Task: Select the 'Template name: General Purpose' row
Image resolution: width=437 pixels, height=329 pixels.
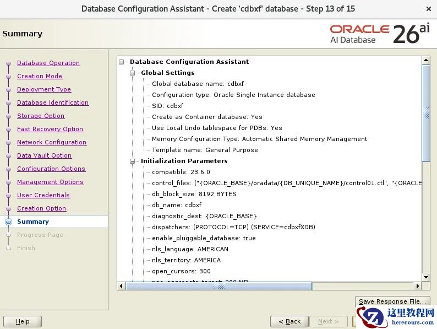Action: click(x=205, y=150)
